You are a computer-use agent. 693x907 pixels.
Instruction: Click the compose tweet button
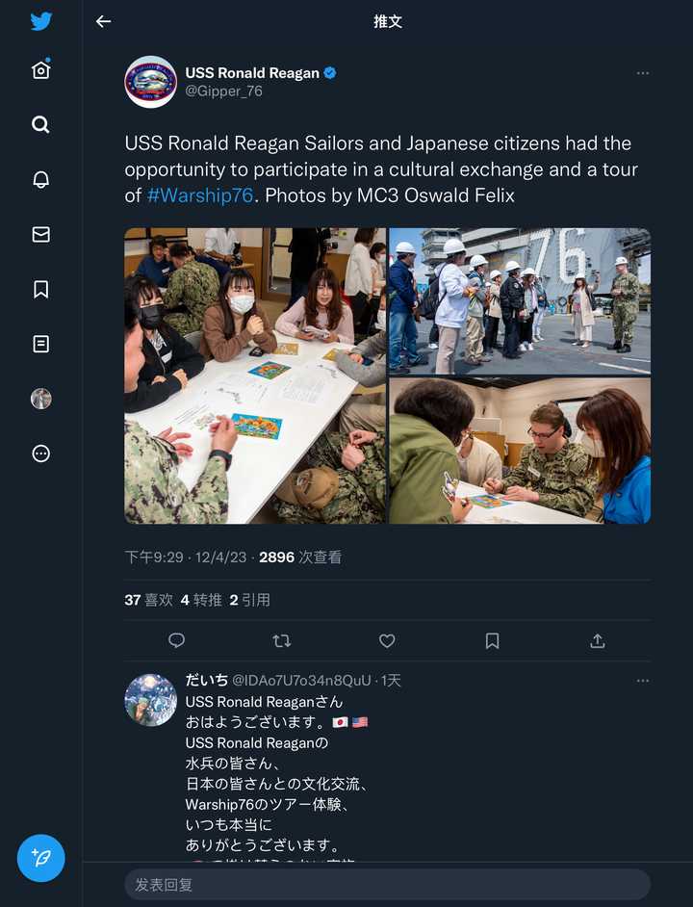point(41,858)
